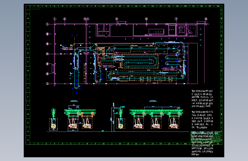Select column axis bubble 2

pyautogui.click(x=65, y=19)
